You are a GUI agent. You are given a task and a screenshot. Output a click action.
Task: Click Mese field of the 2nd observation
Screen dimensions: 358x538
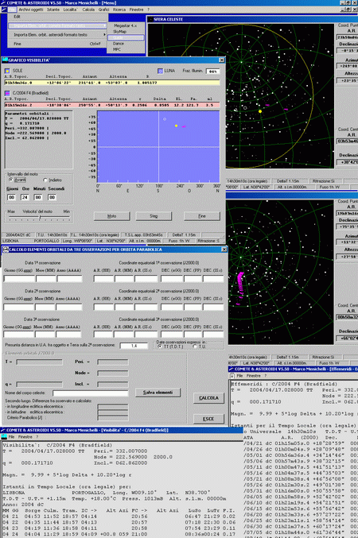45,307
